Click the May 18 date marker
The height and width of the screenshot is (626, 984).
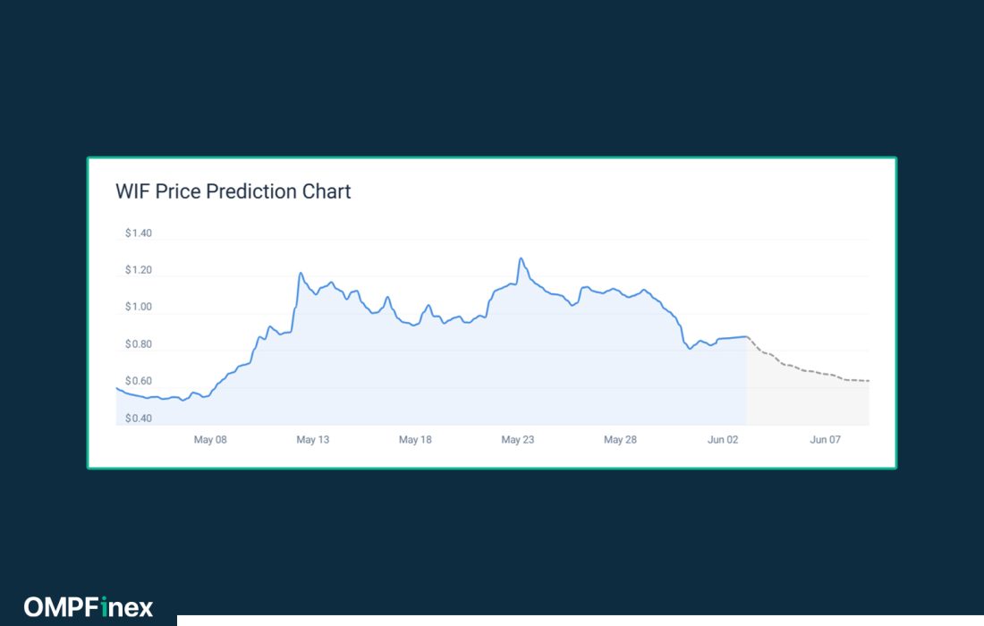pyautogui.click(x=415, y=440)
